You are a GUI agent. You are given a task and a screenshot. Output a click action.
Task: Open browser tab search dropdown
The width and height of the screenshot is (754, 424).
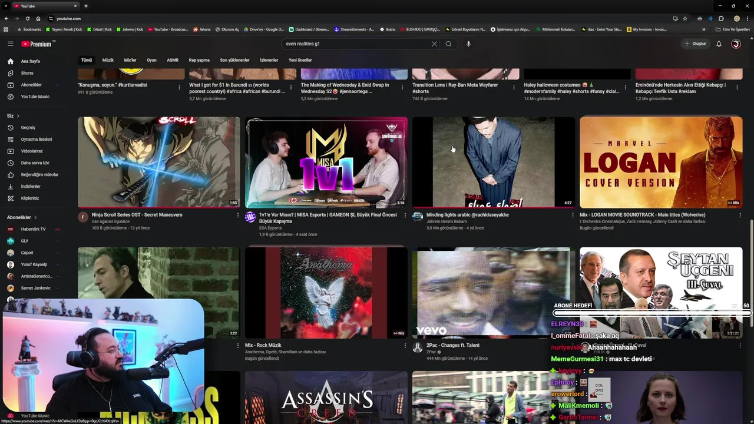tap(6, 6)
